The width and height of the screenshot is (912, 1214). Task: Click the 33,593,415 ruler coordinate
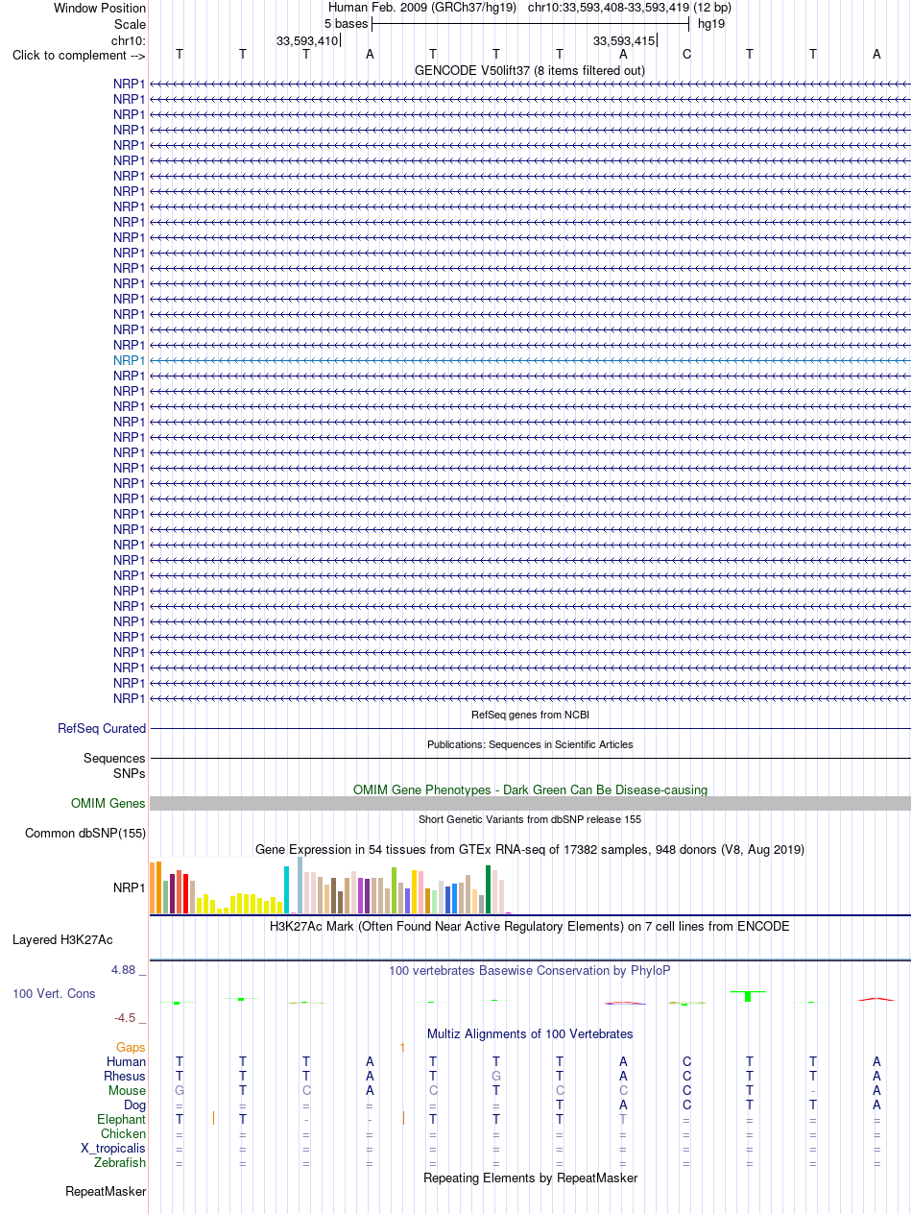(624, 40)
